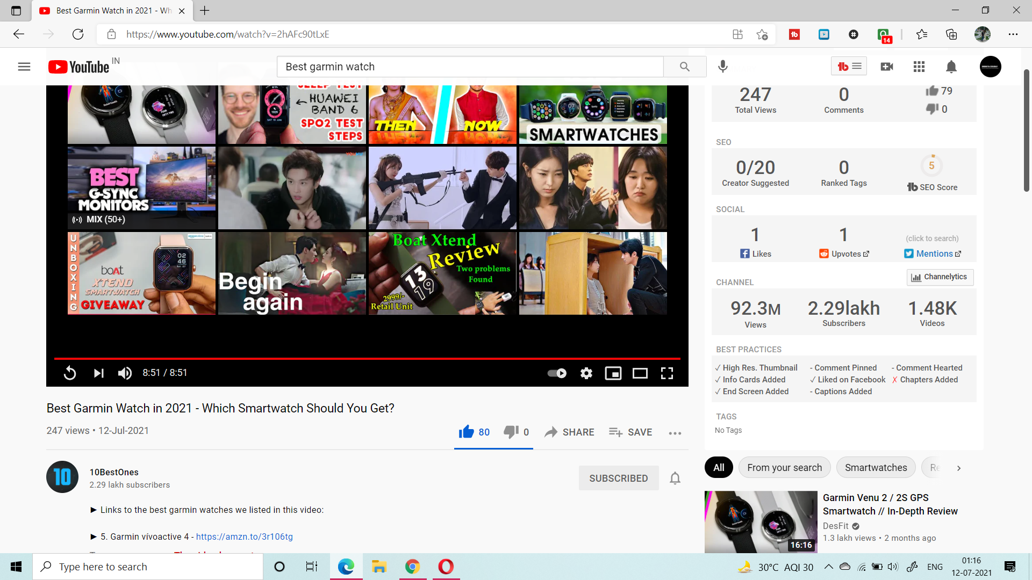Open the Begin again suggested video
1032x580 pixels.
coord(292,273)
